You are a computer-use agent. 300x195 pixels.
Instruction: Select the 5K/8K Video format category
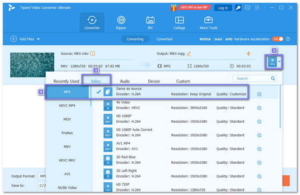point(67,188)
